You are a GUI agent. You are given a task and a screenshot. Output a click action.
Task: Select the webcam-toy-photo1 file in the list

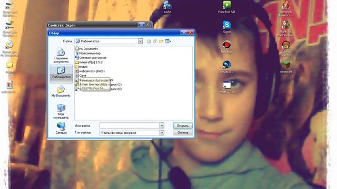(x=90, y=71)
